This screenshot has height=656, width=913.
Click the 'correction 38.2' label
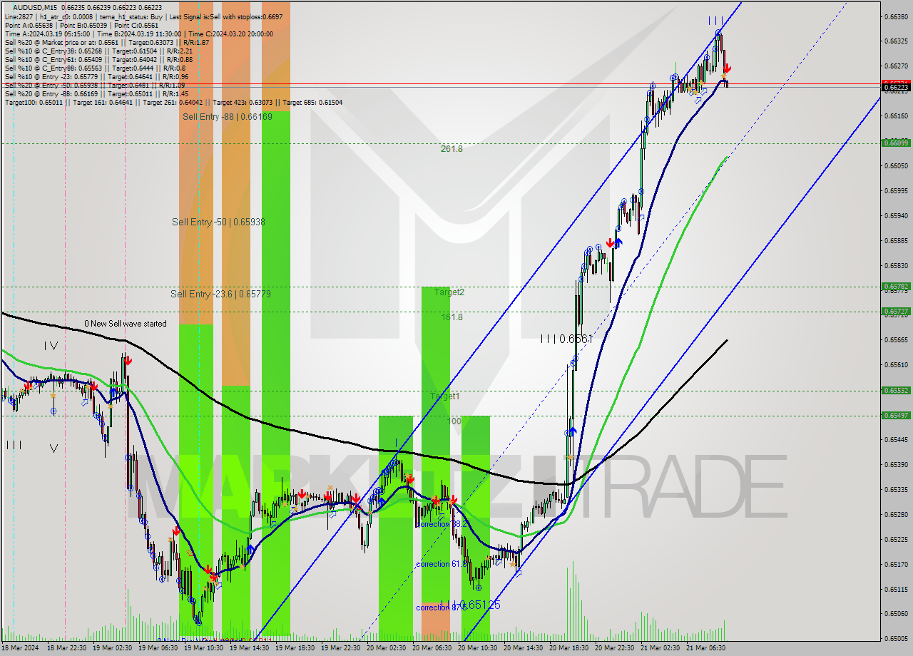[x=442, y=524]
